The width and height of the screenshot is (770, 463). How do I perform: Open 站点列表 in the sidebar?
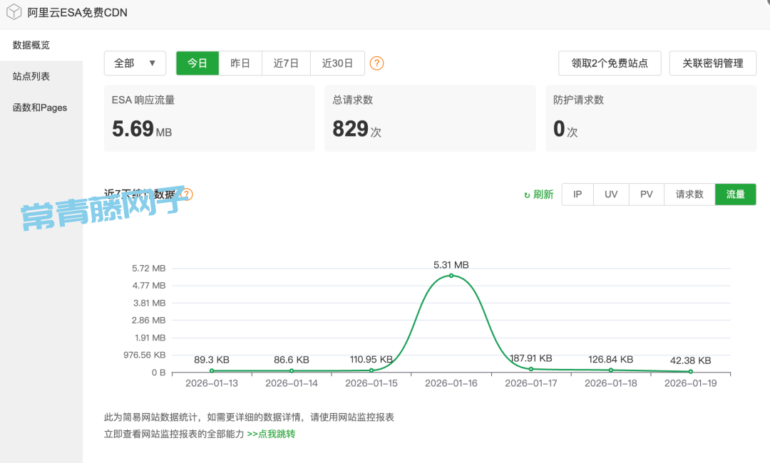[31, 76]
